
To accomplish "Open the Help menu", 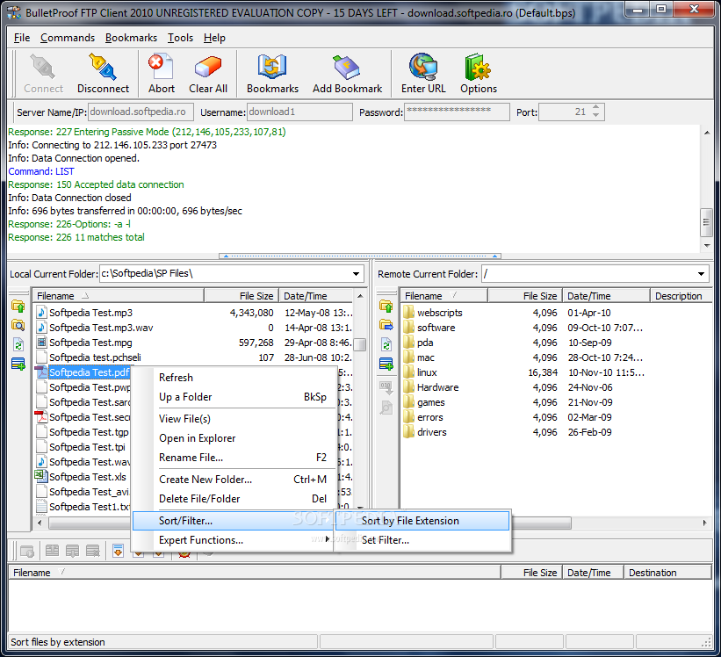I will (x=214, y=38).
